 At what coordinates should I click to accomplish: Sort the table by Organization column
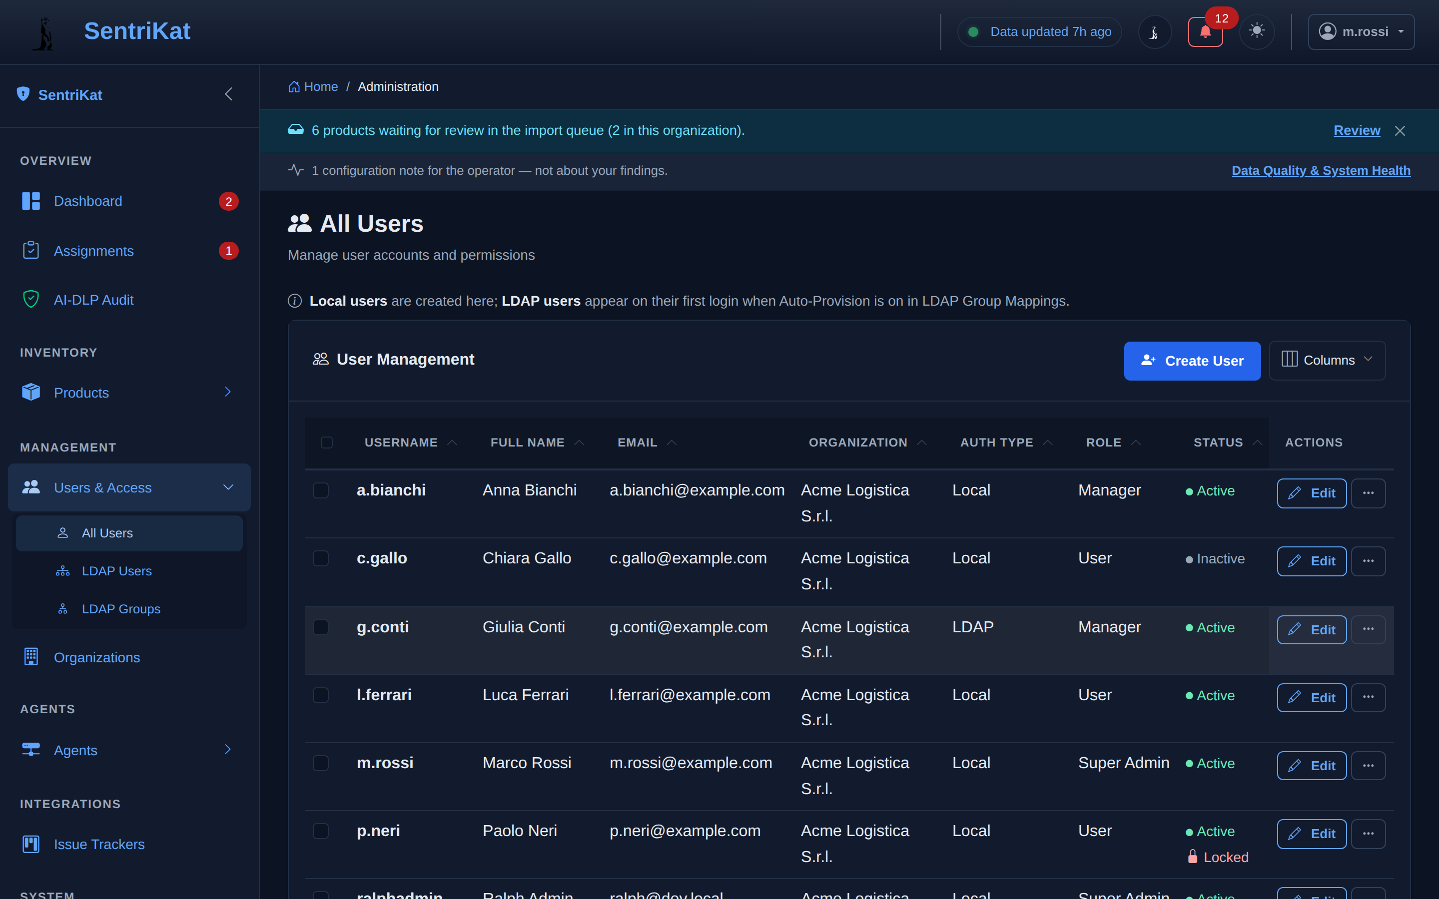click(867, 443)
